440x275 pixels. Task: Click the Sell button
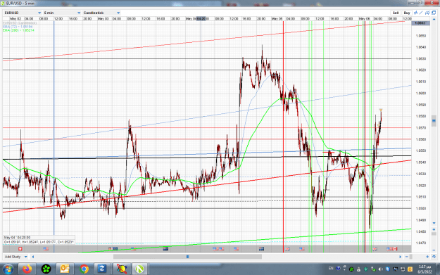pos(396,13)
